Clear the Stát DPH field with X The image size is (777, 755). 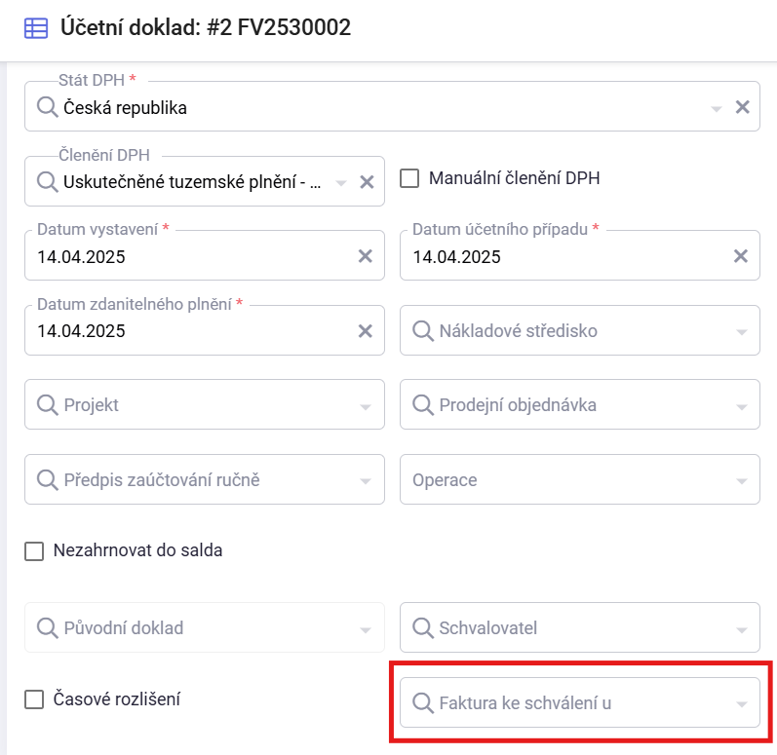click(742, 107)
